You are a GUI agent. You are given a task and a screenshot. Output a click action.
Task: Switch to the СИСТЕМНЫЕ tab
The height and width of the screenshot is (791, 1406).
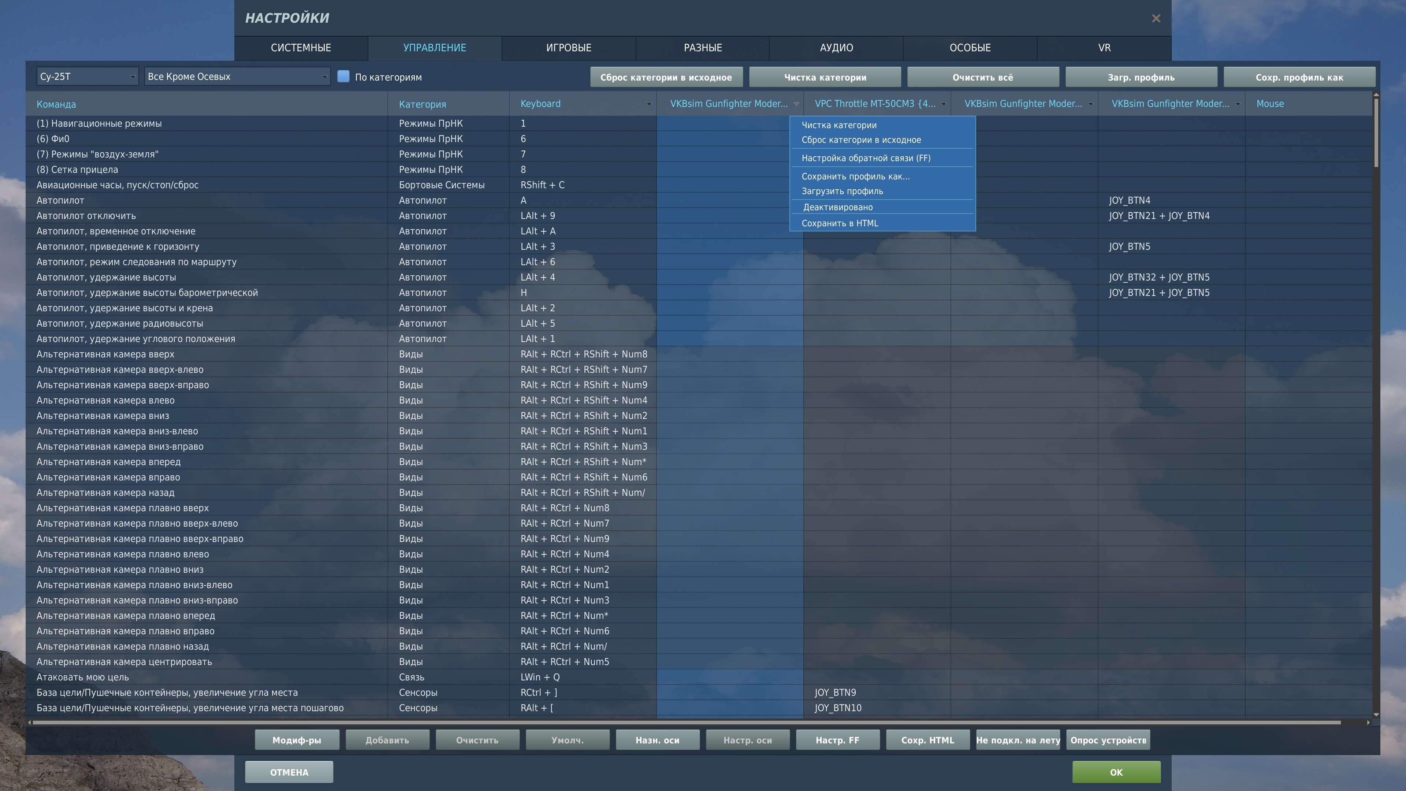pyautogui.click(x=301, y=48)
